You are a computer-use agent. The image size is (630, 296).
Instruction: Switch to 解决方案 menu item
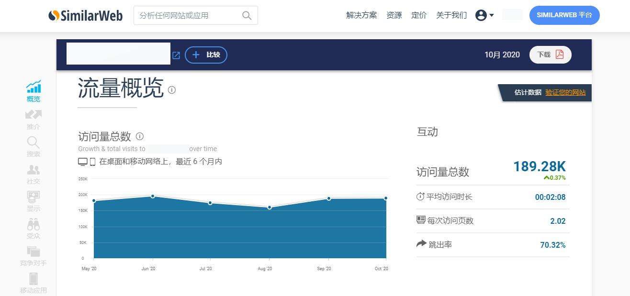pos(361,15)
